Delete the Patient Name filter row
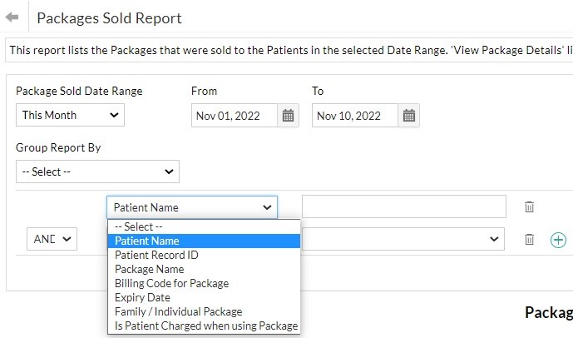The image size is (573, 338). (x=529, y=206)
